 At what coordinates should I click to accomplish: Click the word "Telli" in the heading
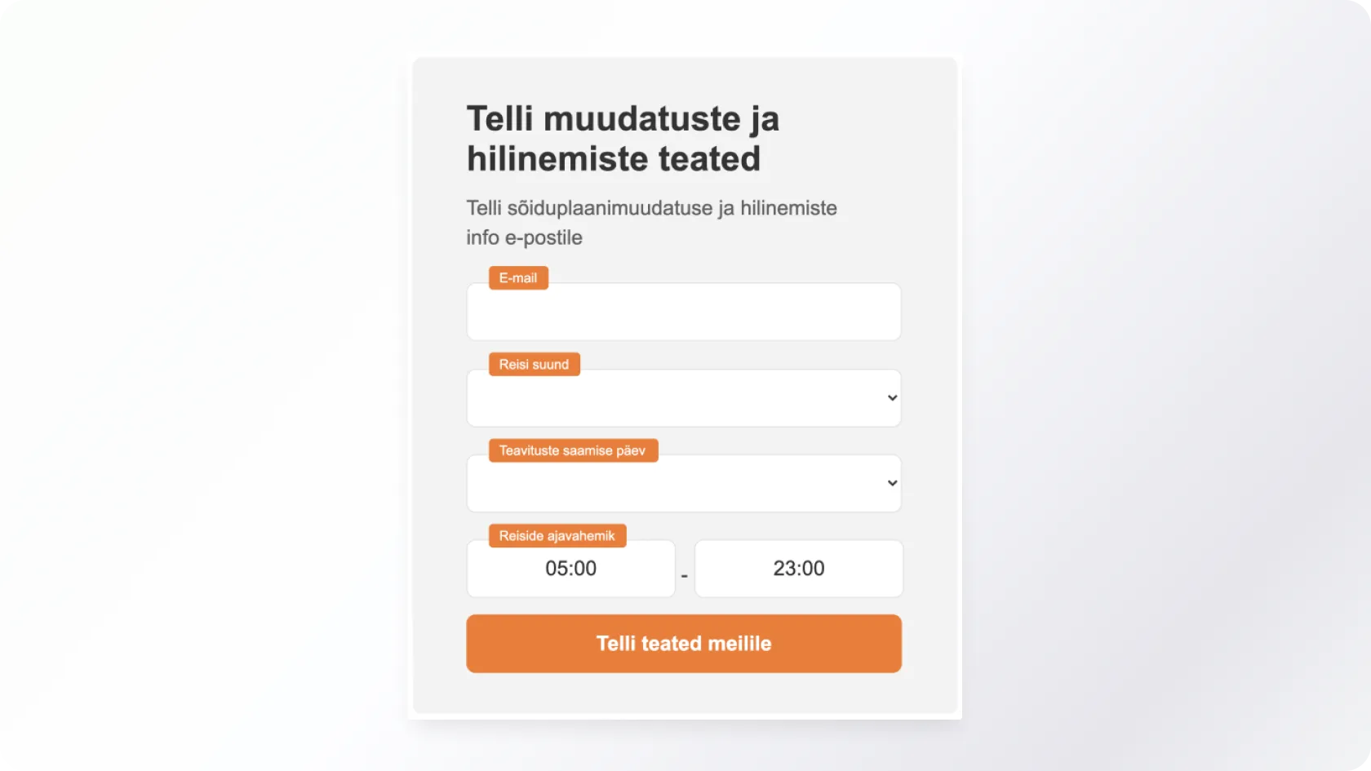(x=499, y=119)
